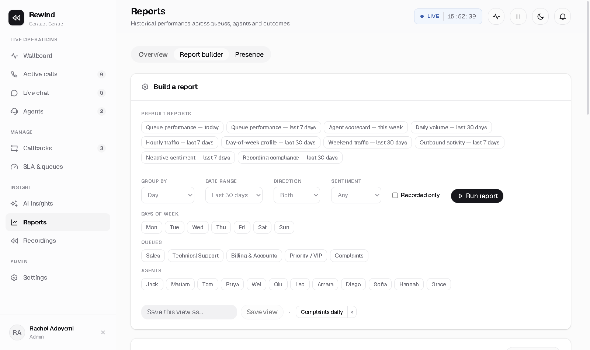Filter by agent Mariam

(x=180, y=284)
